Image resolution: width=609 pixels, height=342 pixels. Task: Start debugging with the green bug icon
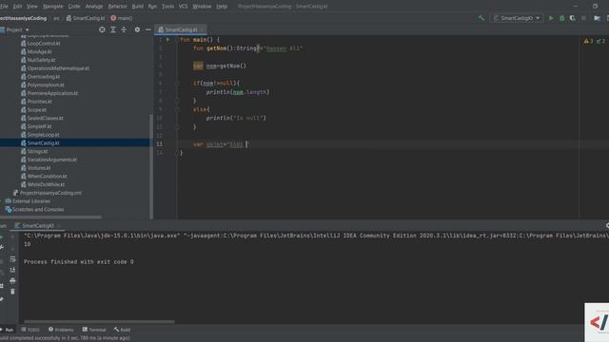561,18
